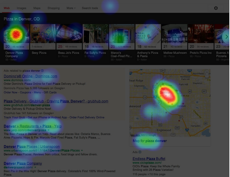Open the Endless Pizza Buffet ad

click(149, 159)
